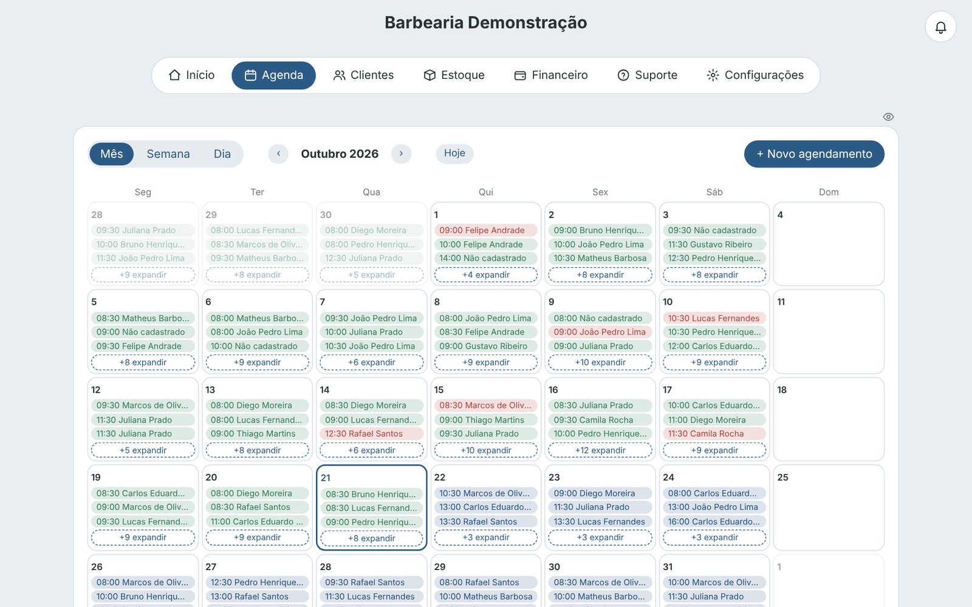Jump to today with Hoje button
972x607 pixels.
454,153
